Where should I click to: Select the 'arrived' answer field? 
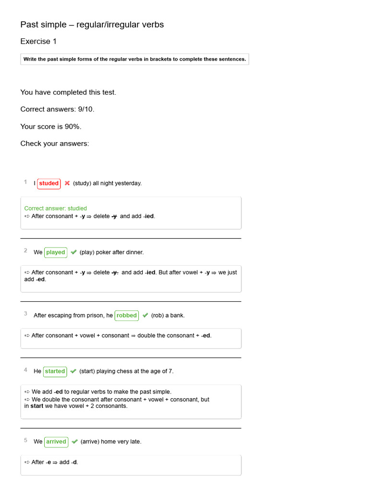(x=56, y=442)
